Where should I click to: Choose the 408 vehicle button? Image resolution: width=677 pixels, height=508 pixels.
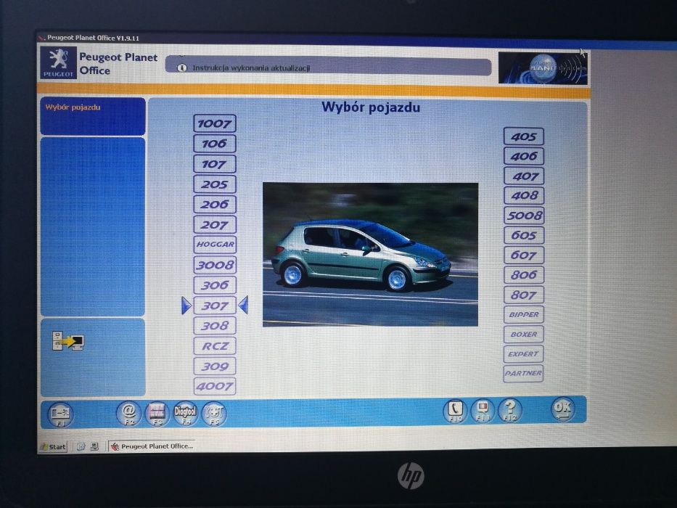tap(524, 196)
